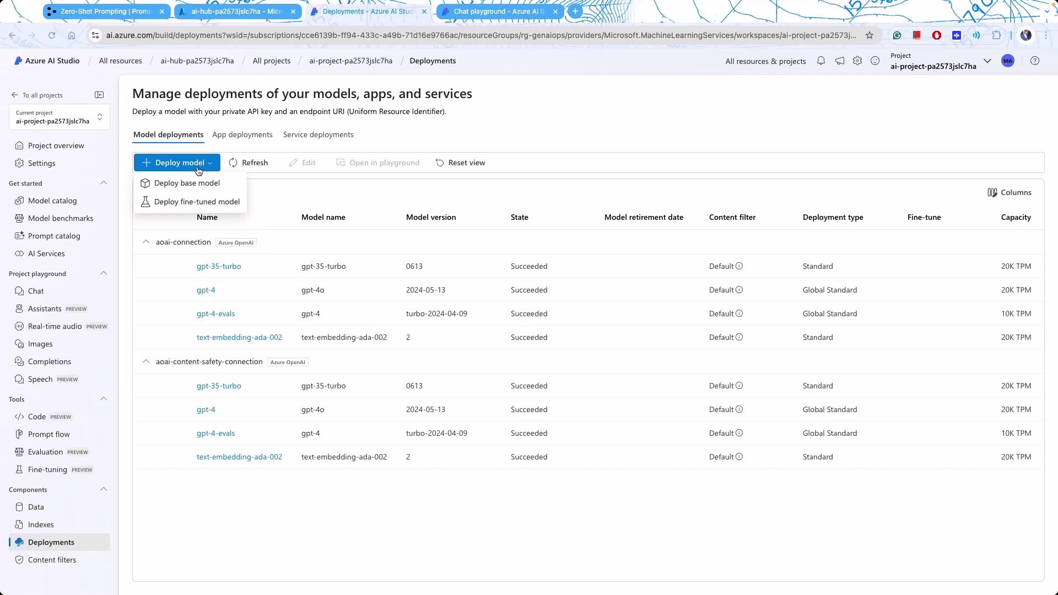Open the help question mark icon

pos(1035,61)
